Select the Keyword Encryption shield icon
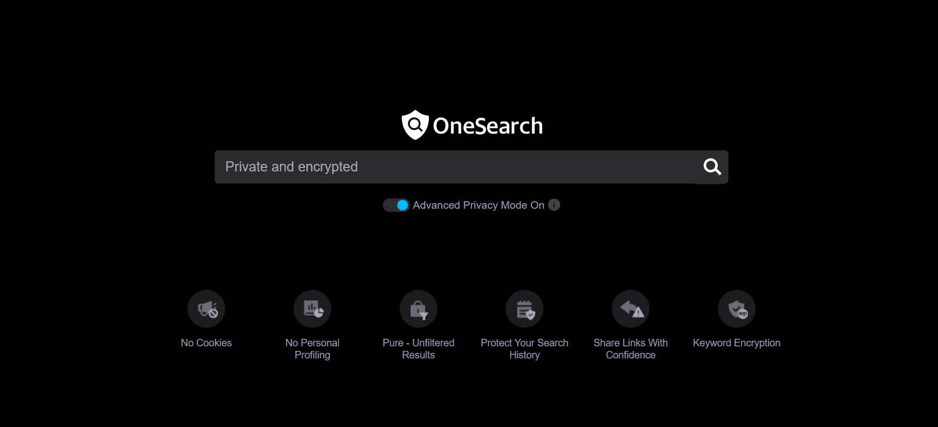938x427 pixels. (x=737, y=309)
